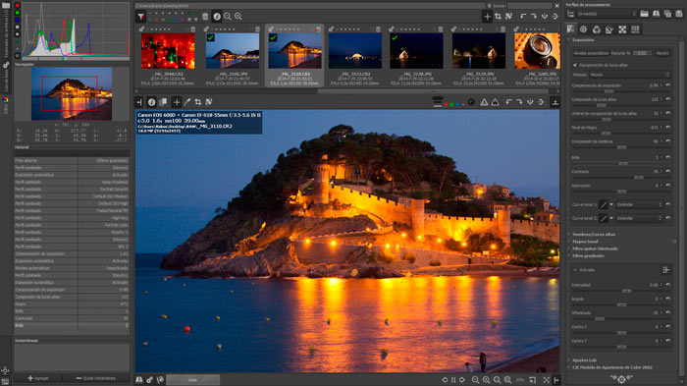
Task: Click Quitar instantánea button
Action: coord(96,378)
